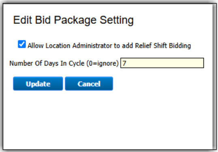Disable Relief Shift Bidding permission checkbox
Viewport: 218px width, 152px height.
pos(22,44)
